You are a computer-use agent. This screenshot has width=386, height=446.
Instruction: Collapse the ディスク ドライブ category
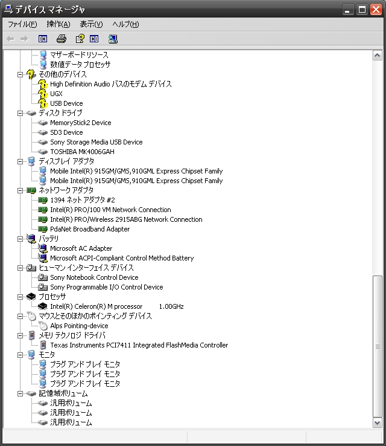(20, 113)
